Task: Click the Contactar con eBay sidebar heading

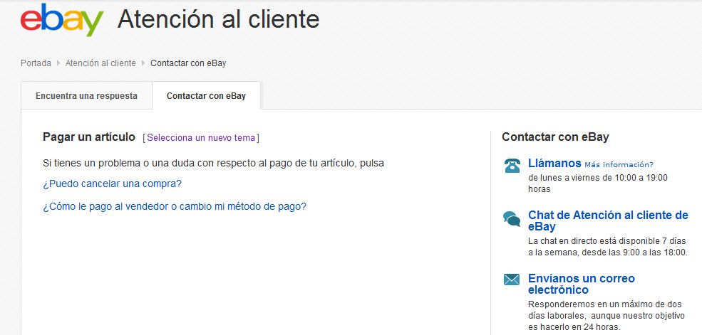Action: [x=555, y=137]
